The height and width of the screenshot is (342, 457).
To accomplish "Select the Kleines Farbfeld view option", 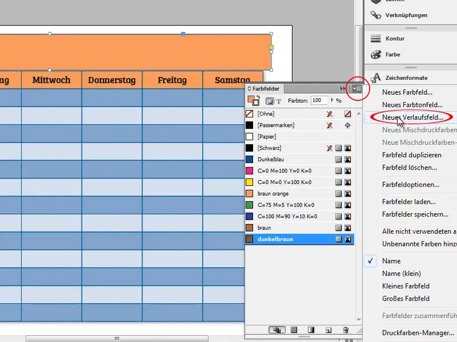I will click(406, 286).
